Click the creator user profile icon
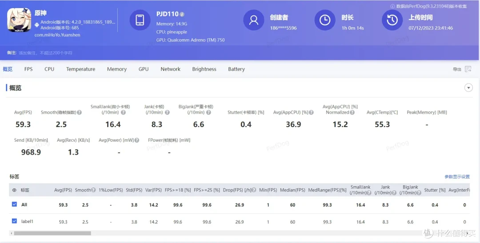Image resolution: width=480 pixels, height=243 pixels. 253,20
